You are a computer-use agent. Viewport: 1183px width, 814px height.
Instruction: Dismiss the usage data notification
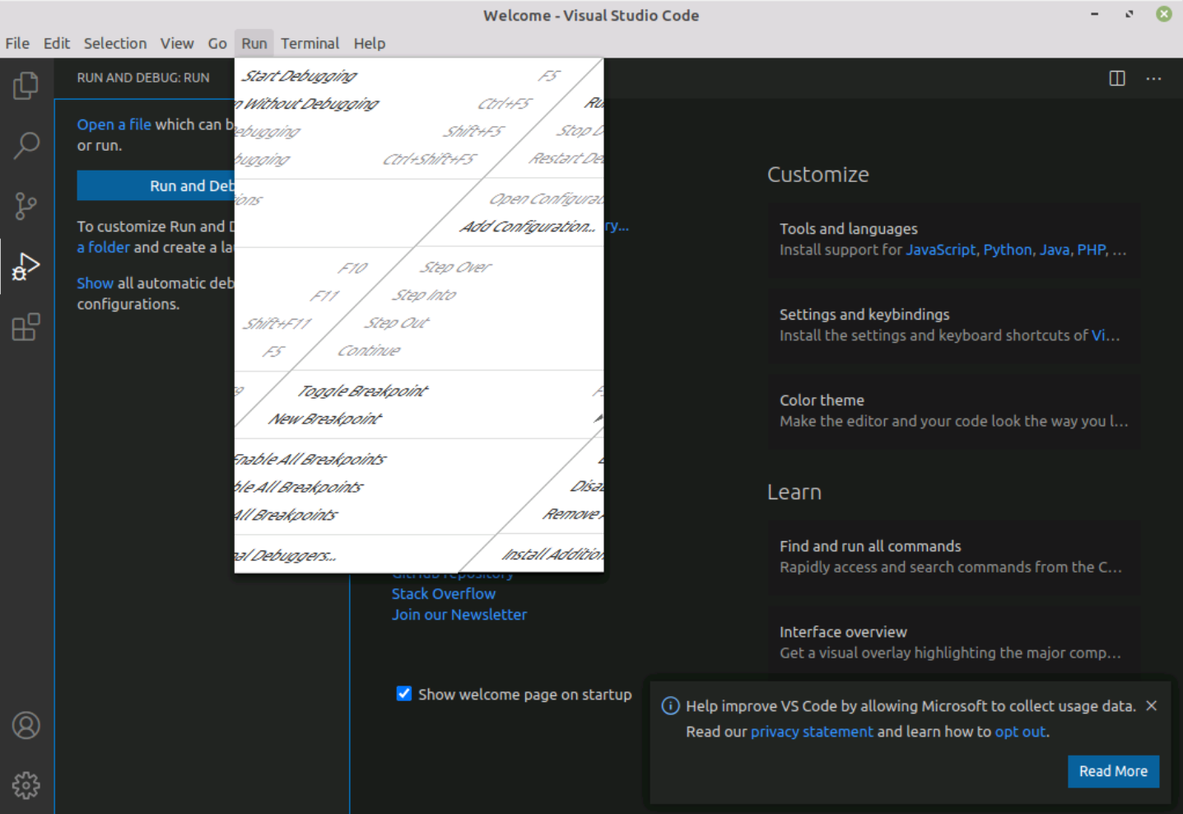(1151, 705)
